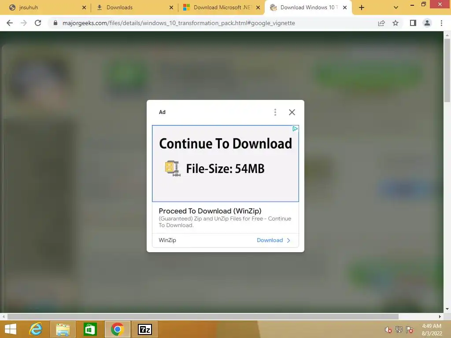Expand the tab search dropdown
The height and width of the screenshot is (338, 451).
pos(396,7)
